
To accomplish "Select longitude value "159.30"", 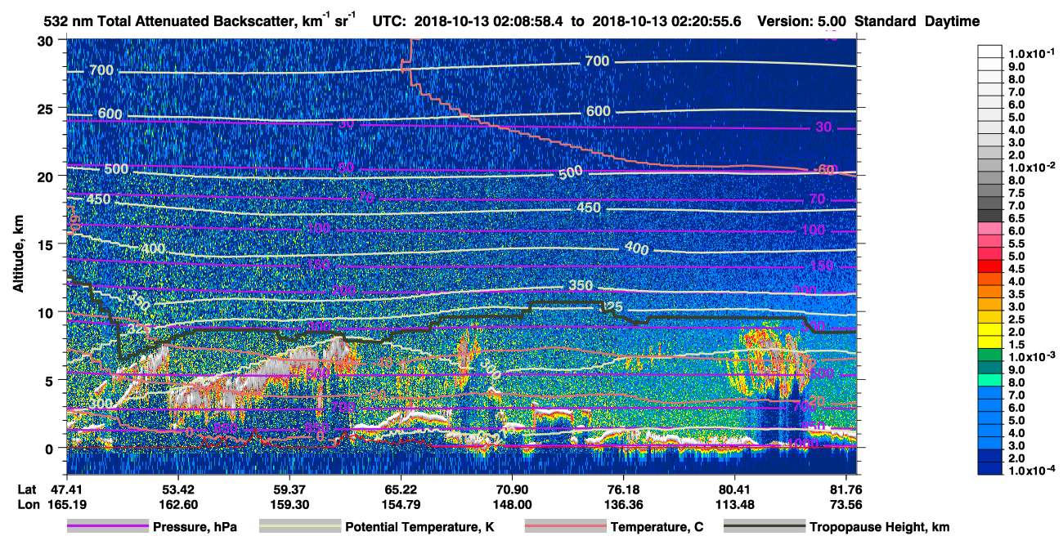I will click(x=289, y=505).
